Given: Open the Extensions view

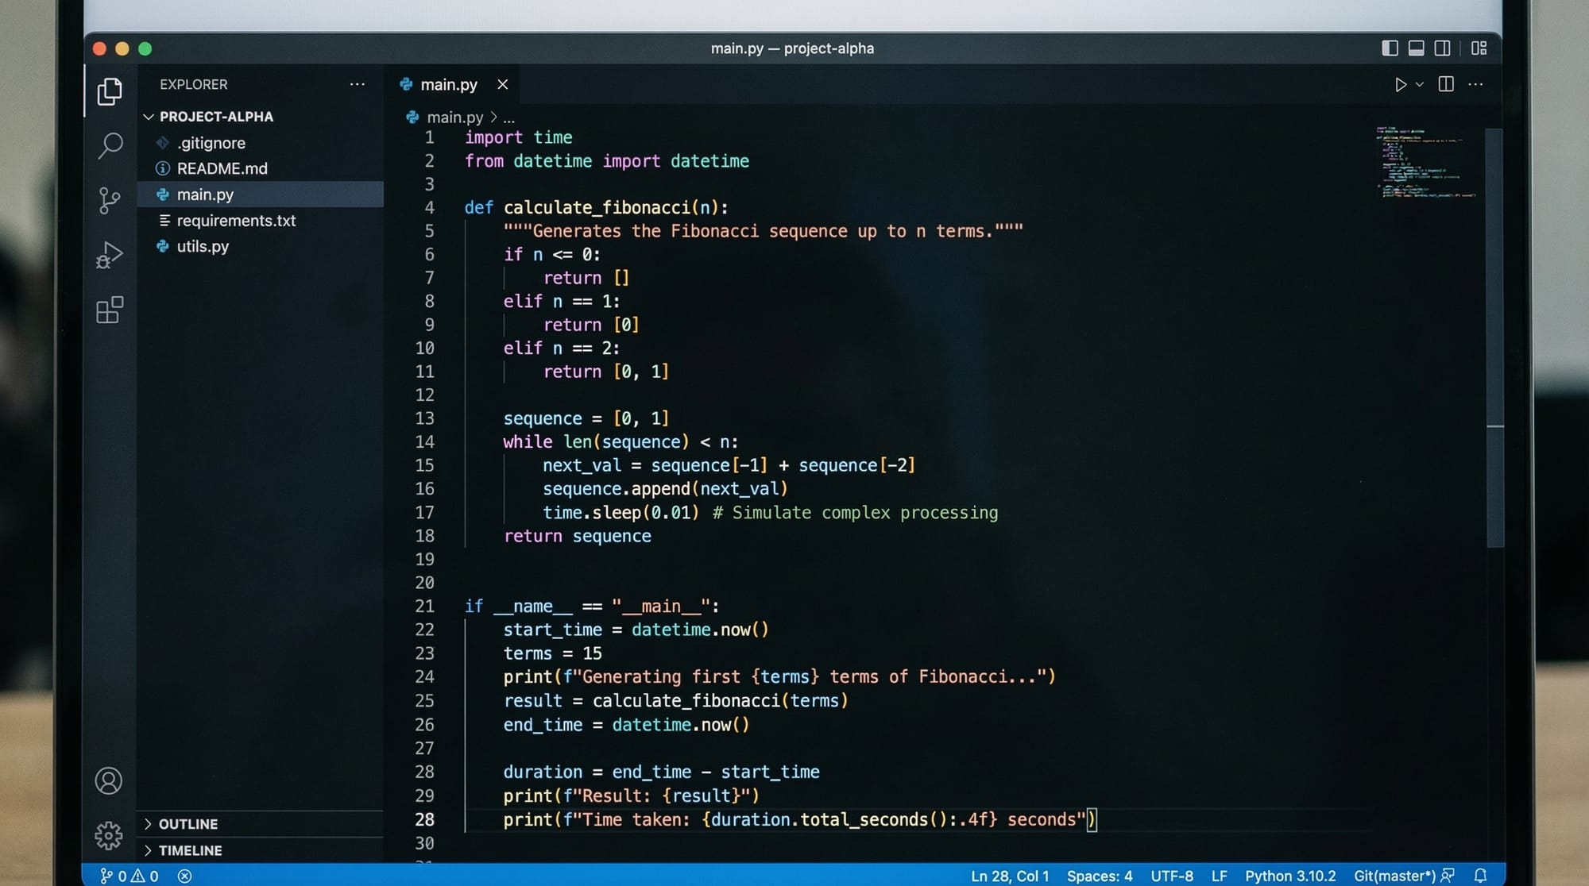Looking at the screenshot, I should click(110, 310).
